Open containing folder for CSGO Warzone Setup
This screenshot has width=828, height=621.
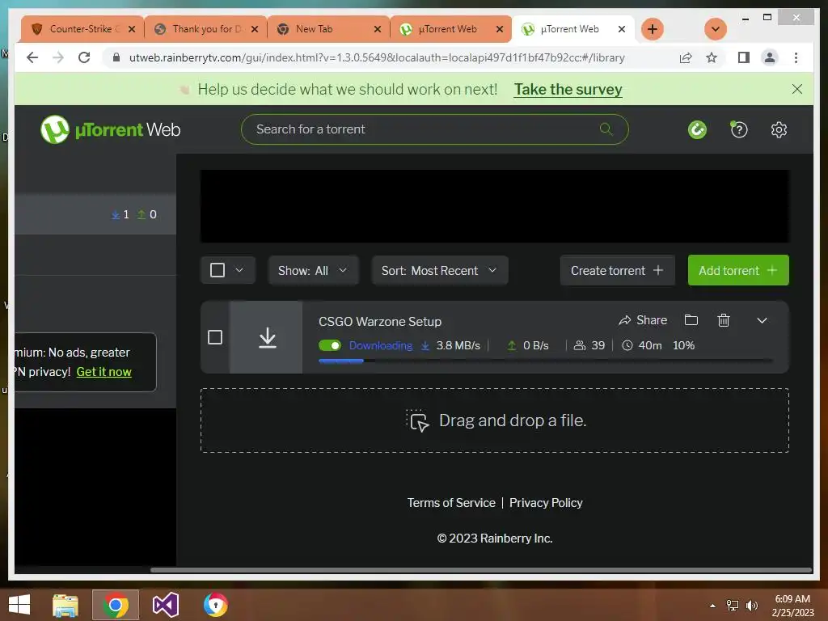(691, 320)
